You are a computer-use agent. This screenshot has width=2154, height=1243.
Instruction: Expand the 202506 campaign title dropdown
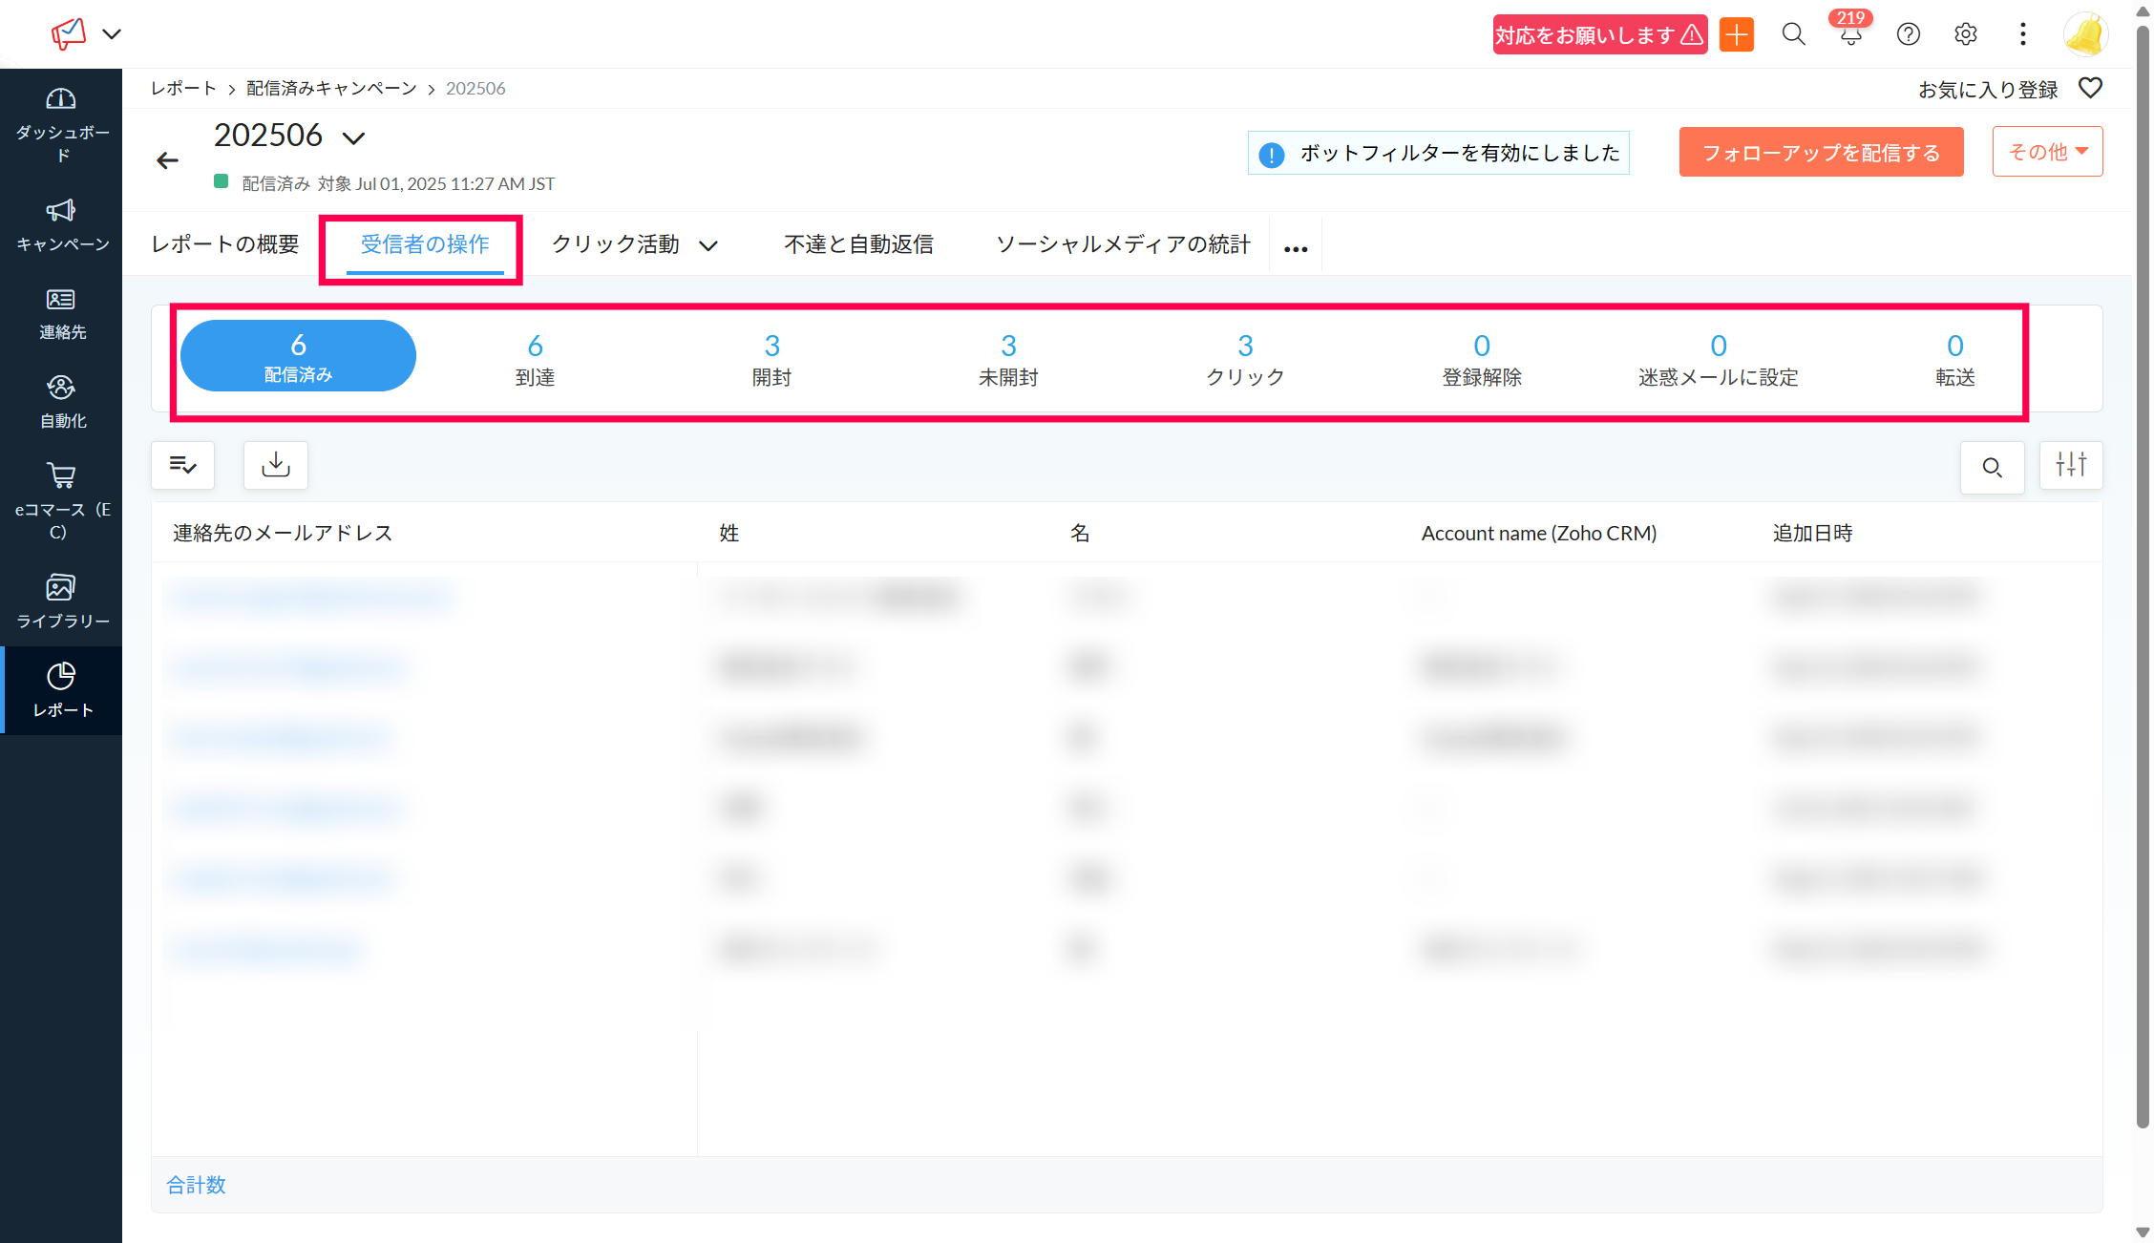pos(354,138)
